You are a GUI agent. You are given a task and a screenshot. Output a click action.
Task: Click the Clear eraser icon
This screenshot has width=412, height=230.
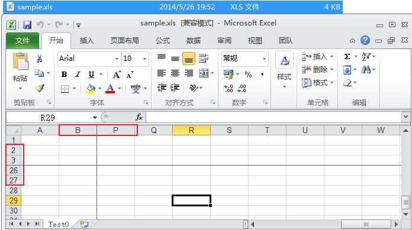(x=347, y=83)
